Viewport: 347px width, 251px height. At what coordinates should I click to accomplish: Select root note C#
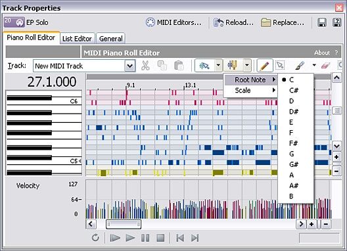(x=296, y=90)
